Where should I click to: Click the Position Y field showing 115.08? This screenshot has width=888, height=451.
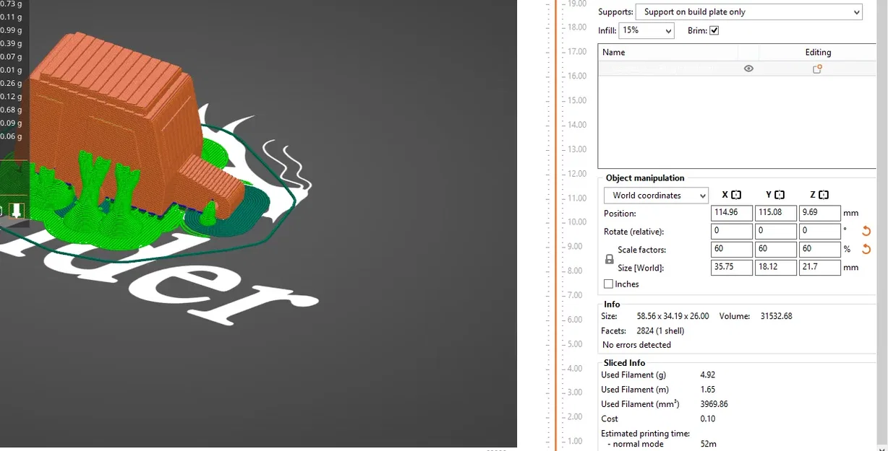pos(776,214)
